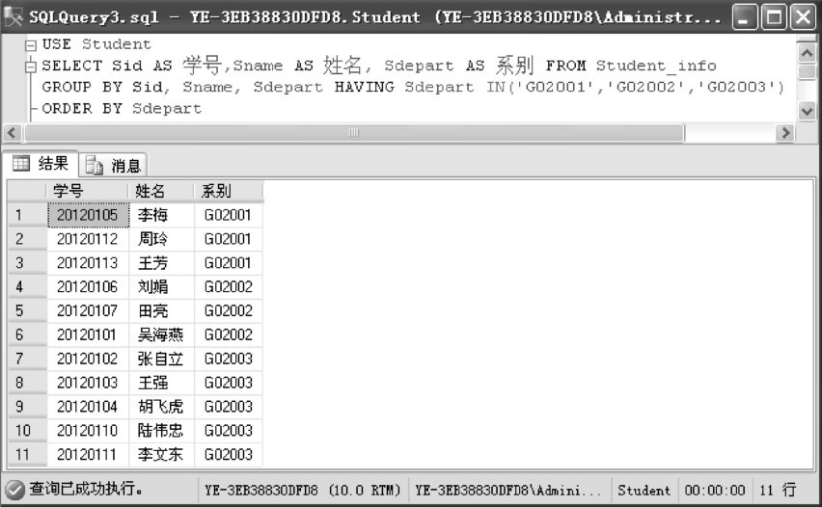Select cell 20120112 in results grid
This screenshot has height=507, width=822.
point(88,239)
